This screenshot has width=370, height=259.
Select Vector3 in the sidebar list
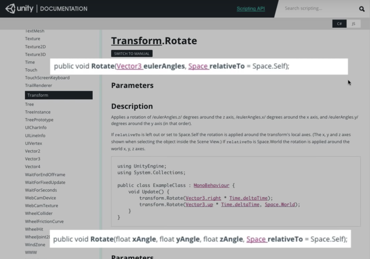pyautogui.click(x=33, y=159)
